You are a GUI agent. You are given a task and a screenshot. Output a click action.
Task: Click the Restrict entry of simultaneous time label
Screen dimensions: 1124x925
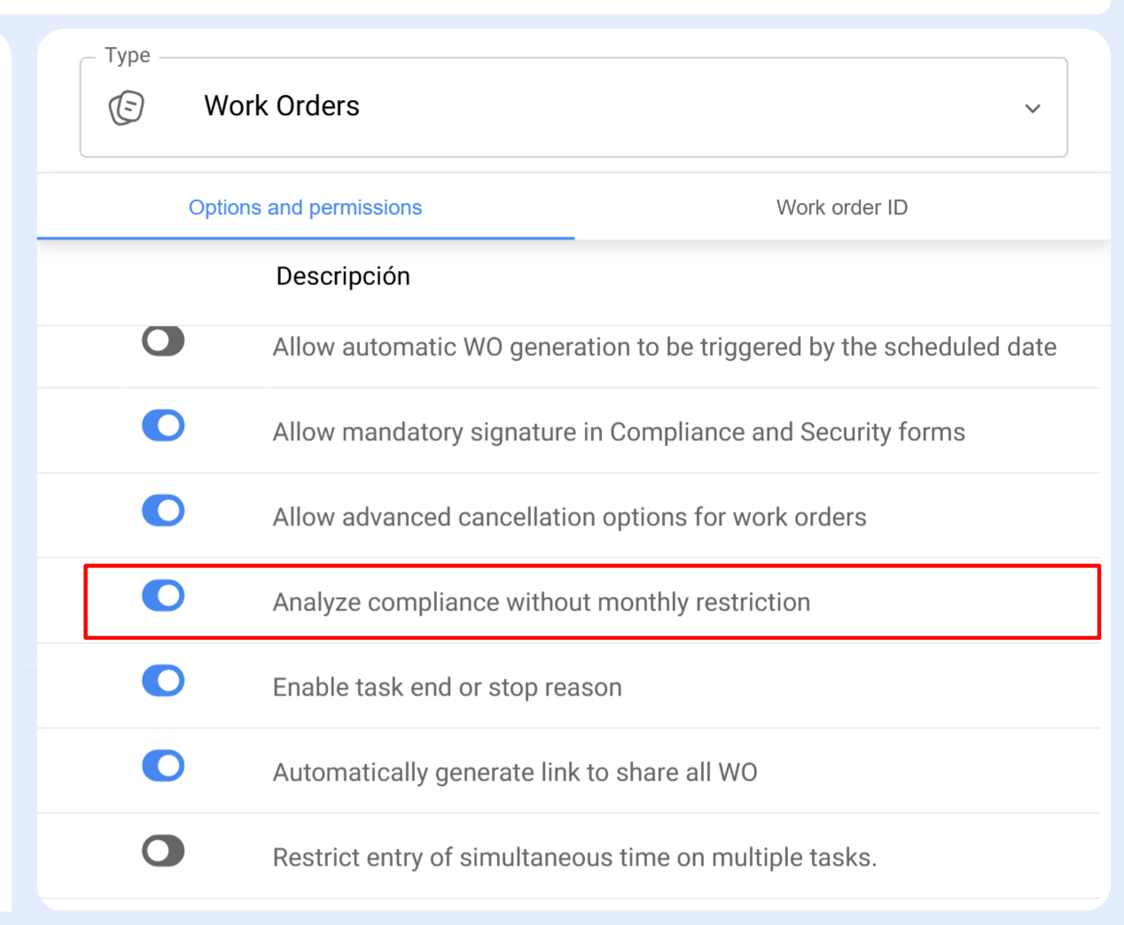574,858
